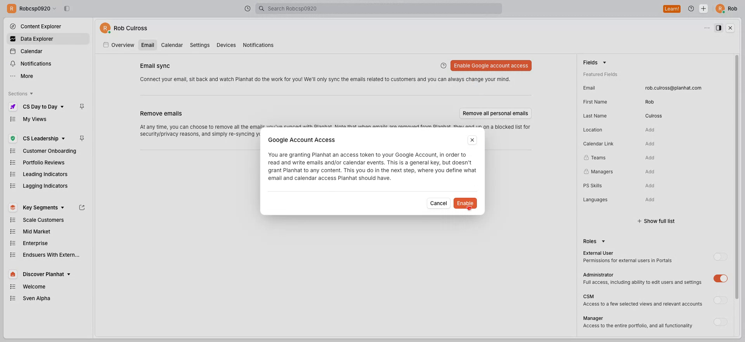
Task: Toggle the External User role switch
Action: 720,257
